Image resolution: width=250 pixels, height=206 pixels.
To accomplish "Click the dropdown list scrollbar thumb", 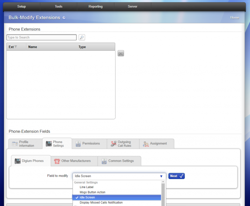I will 163,195.
